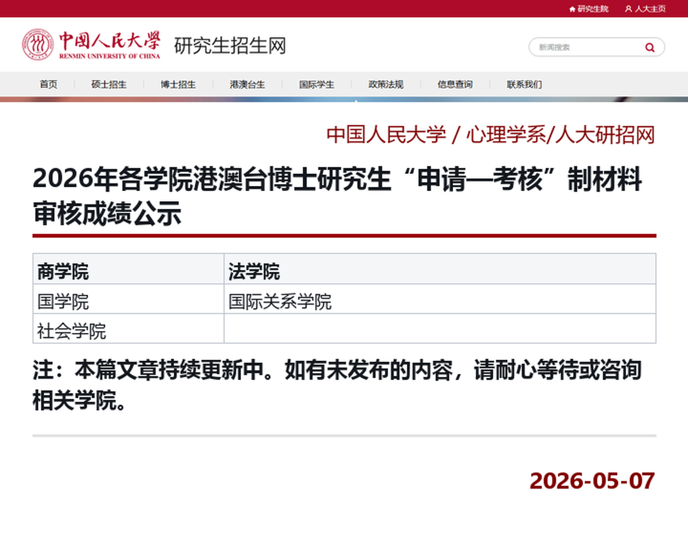This screenshot has height=545, width=688.
Task: Click the Renmin University circular logo emblem
Action: tap(38, 45)
